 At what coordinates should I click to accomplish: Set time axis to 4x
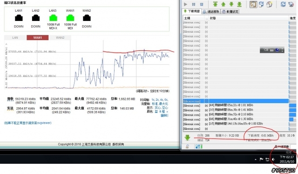162,100
